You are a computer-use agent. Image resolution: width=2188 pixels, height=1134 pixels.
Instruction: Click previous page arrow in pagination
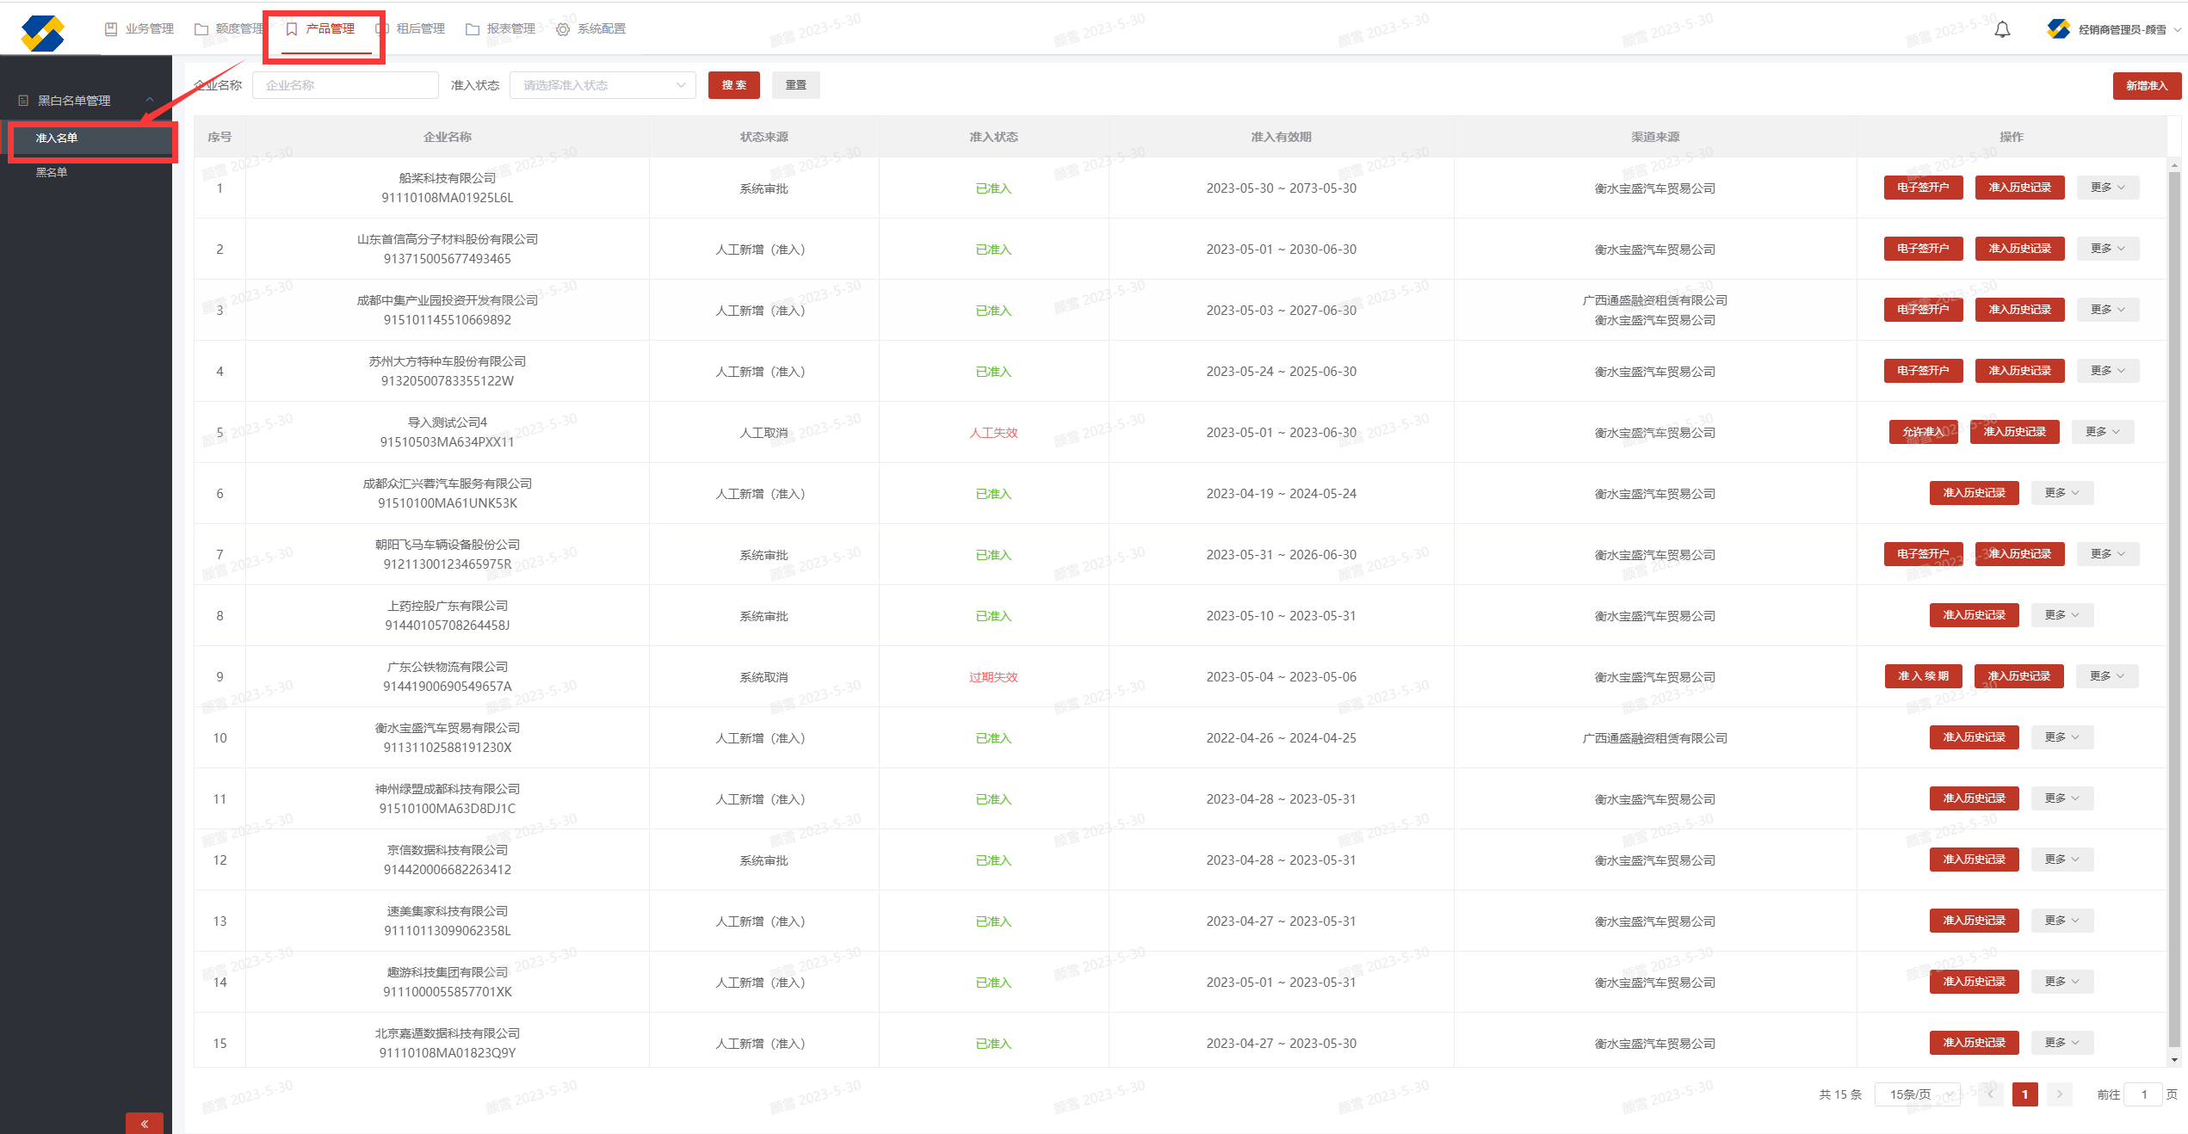point(1990,1094)
